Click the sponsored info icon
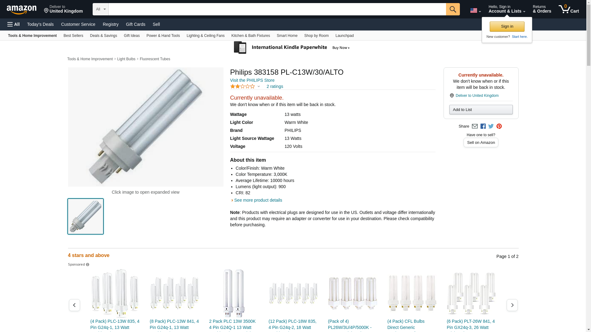This screenshot has height=332, width=591. pyautogui.click(x=88, y=265)
